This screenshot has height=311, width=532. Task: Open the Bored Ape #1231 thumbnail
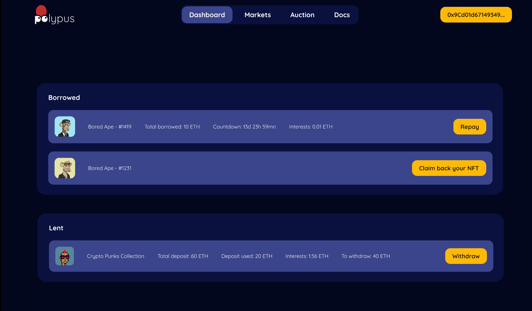tap(65, 168)
